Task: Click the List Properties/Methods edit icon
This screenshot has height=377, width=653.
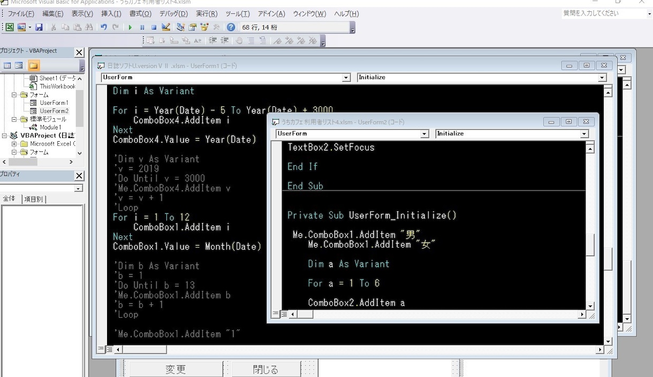Action: (x=150, y=40)
